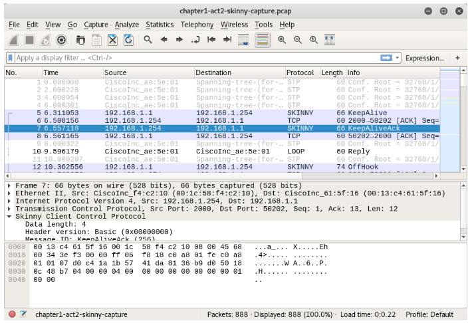Reload the capture file from toolbar
The width and height of the screenshot is (472, 323).
[128, 40]
